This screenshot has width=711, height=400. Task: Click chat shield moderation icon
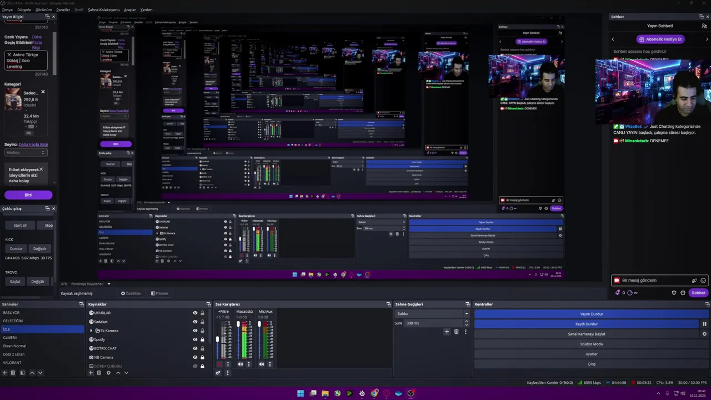pyautogui.click(x=674, y=293)
